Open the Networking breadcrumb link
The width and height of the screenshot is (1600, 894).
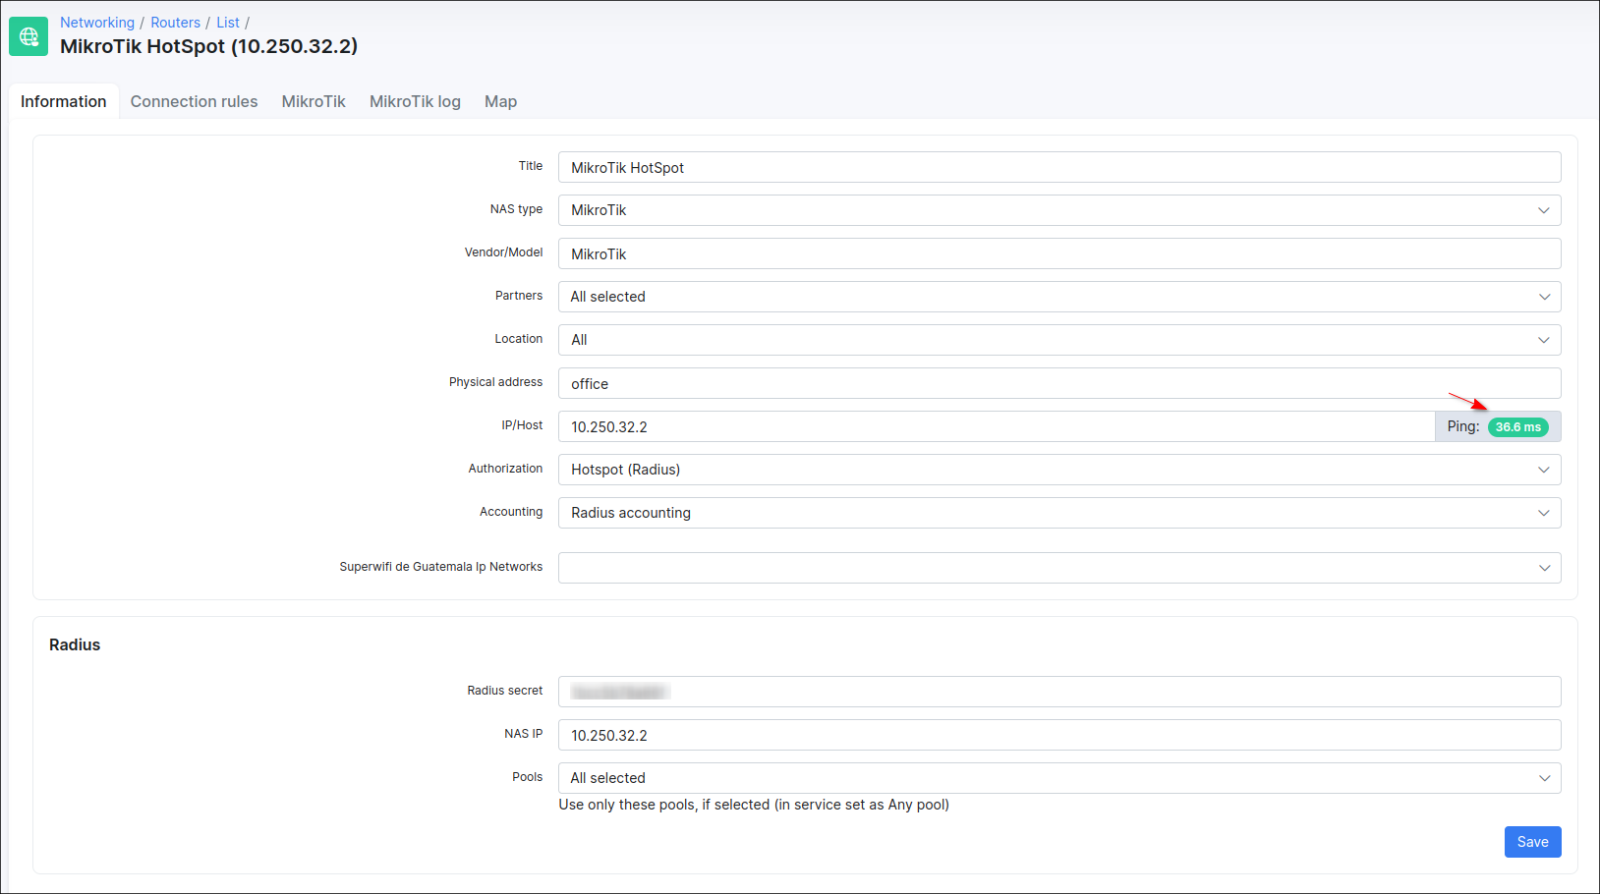point(96,23)
